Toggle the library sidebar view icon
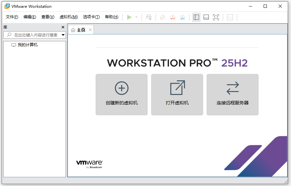 196,17
